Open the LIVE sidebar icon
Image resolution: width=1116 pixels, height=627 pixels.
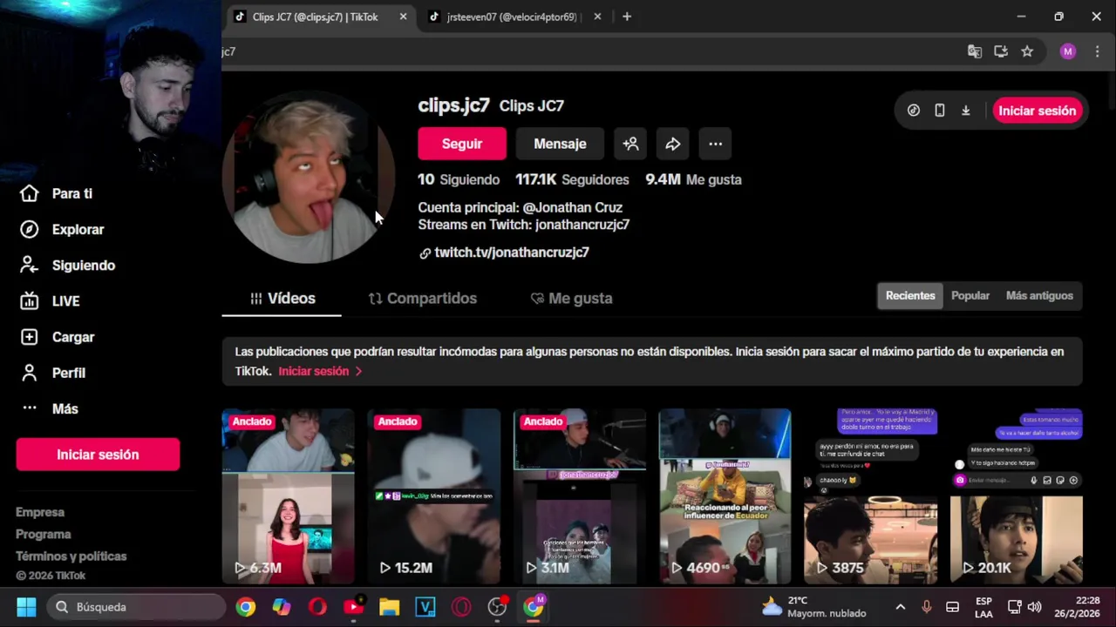[x=30, y=300]
